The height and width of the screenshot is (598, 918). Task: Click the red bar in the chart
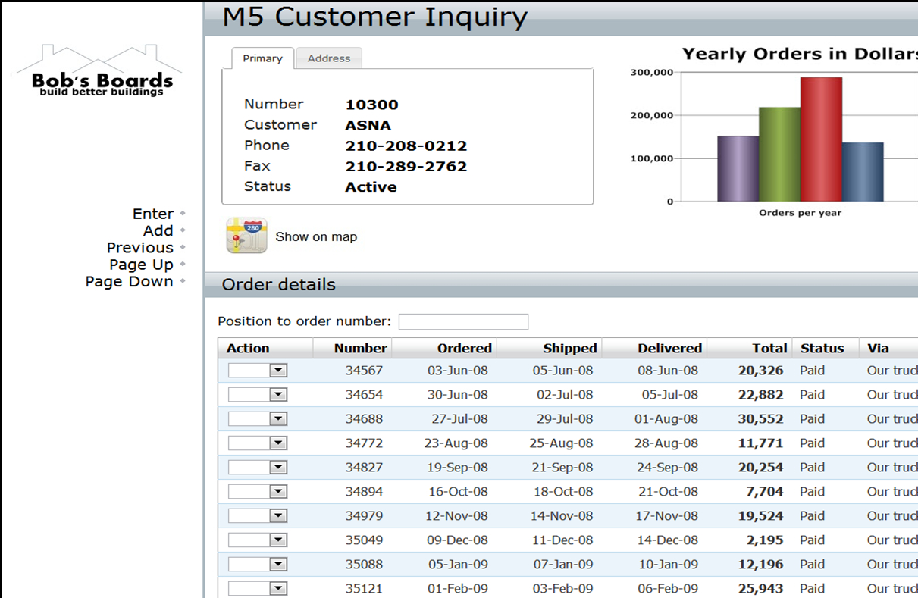[x=821, y=140]
